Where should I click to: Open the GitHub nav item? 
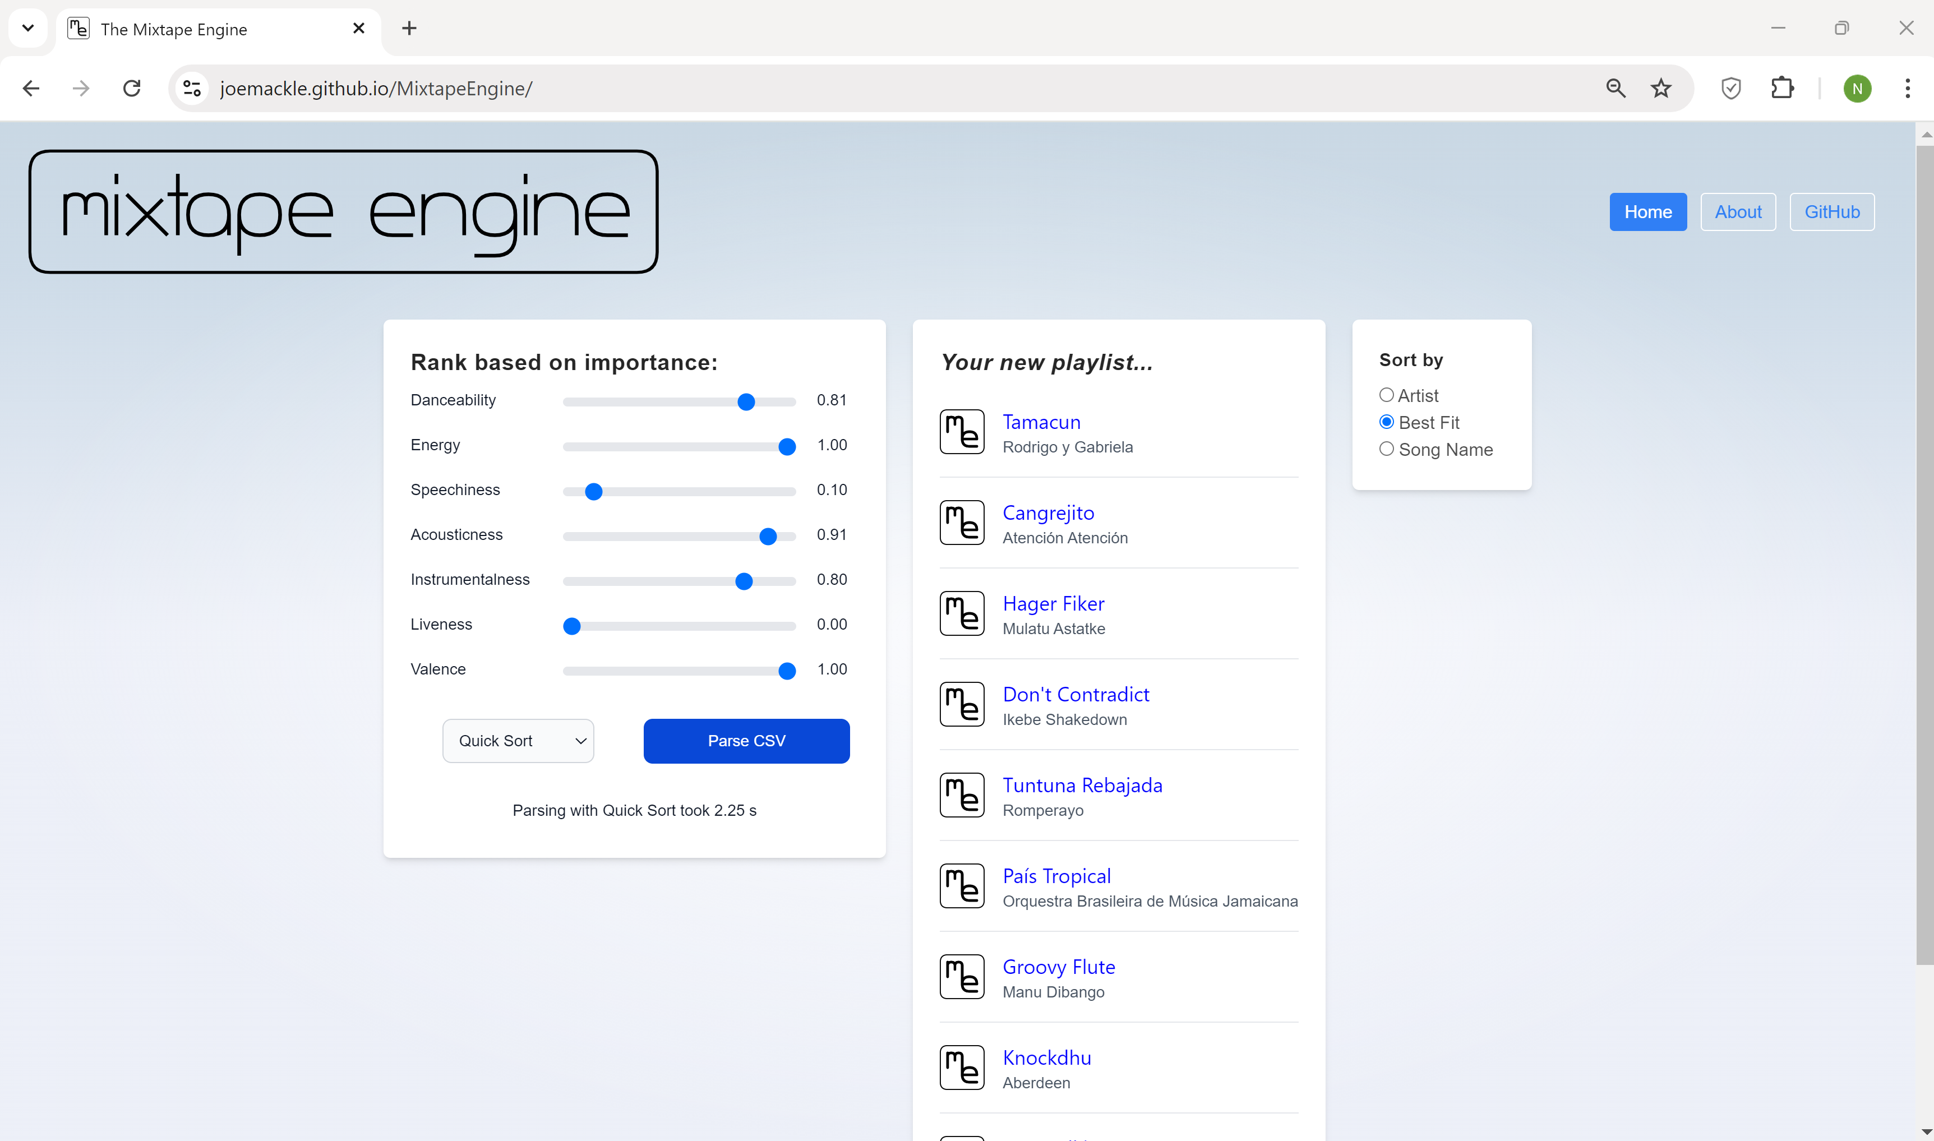click(1832, 211)
